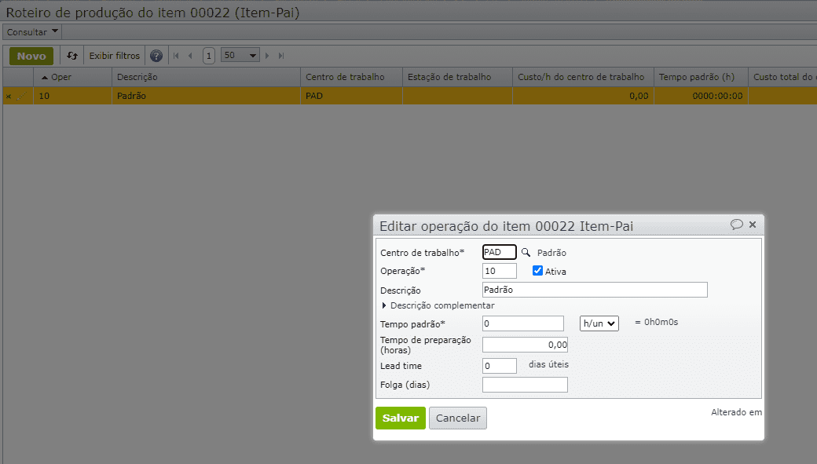Viewport: 817px width, 464px height.
Task: Click Exibir filtros
Action: [x=115, y=56]
